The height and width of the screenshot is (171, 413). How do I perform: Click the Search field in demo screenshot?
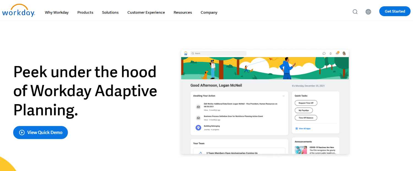(218, 53)
